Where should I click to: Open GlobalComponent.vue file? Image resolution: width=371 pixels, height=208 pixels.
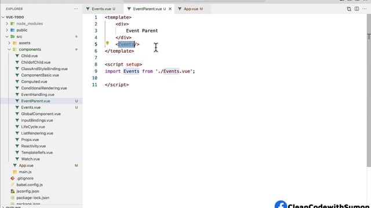(x=41, y=114)
